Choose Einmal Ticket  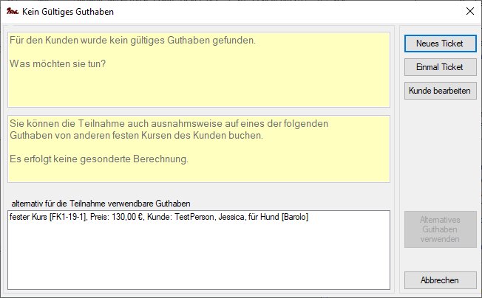[440, 67]
